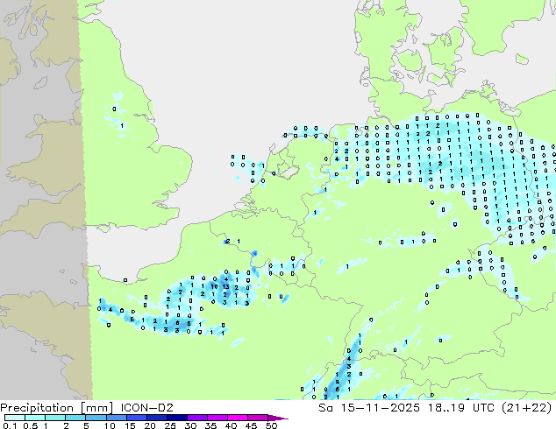Image resolution: width=556 pixels, height=429 pixels.
Task: Select the 30–35 mm purple legend swatch
Action: (196, 418)
